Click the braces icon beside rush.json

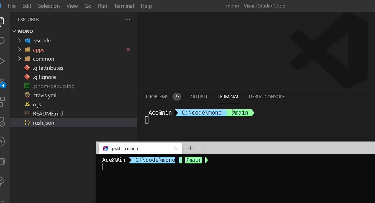pos(27,122)
